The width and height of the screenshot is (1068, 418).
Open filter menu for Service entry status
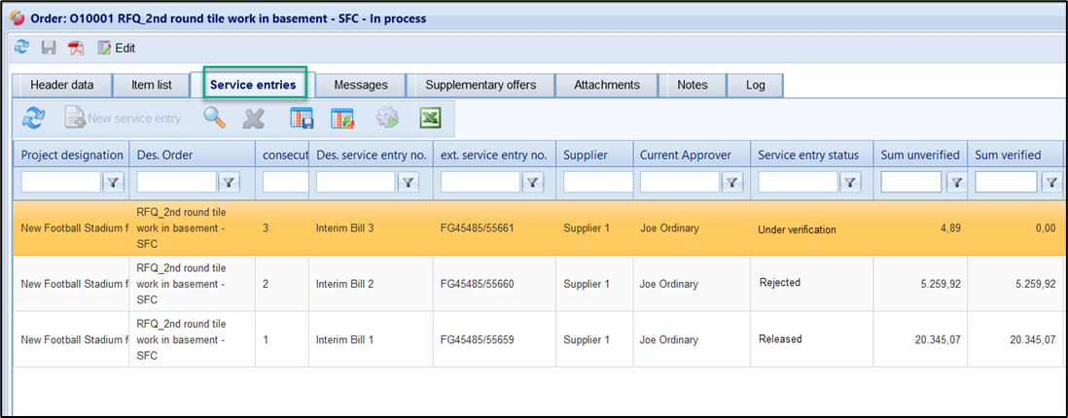[x=850, y=182]
